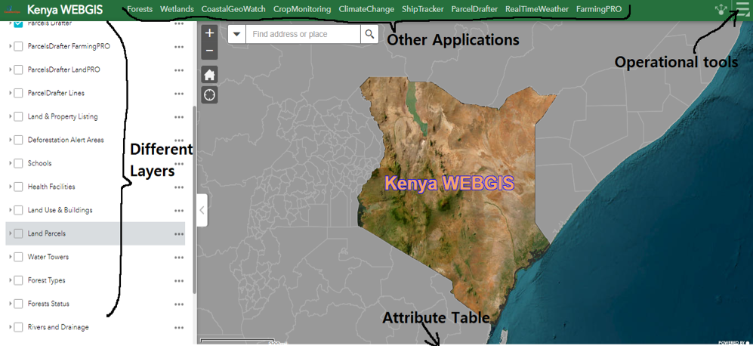Zoom in on the map
Viewport: 753px width, 346px height.
[210, 33]
